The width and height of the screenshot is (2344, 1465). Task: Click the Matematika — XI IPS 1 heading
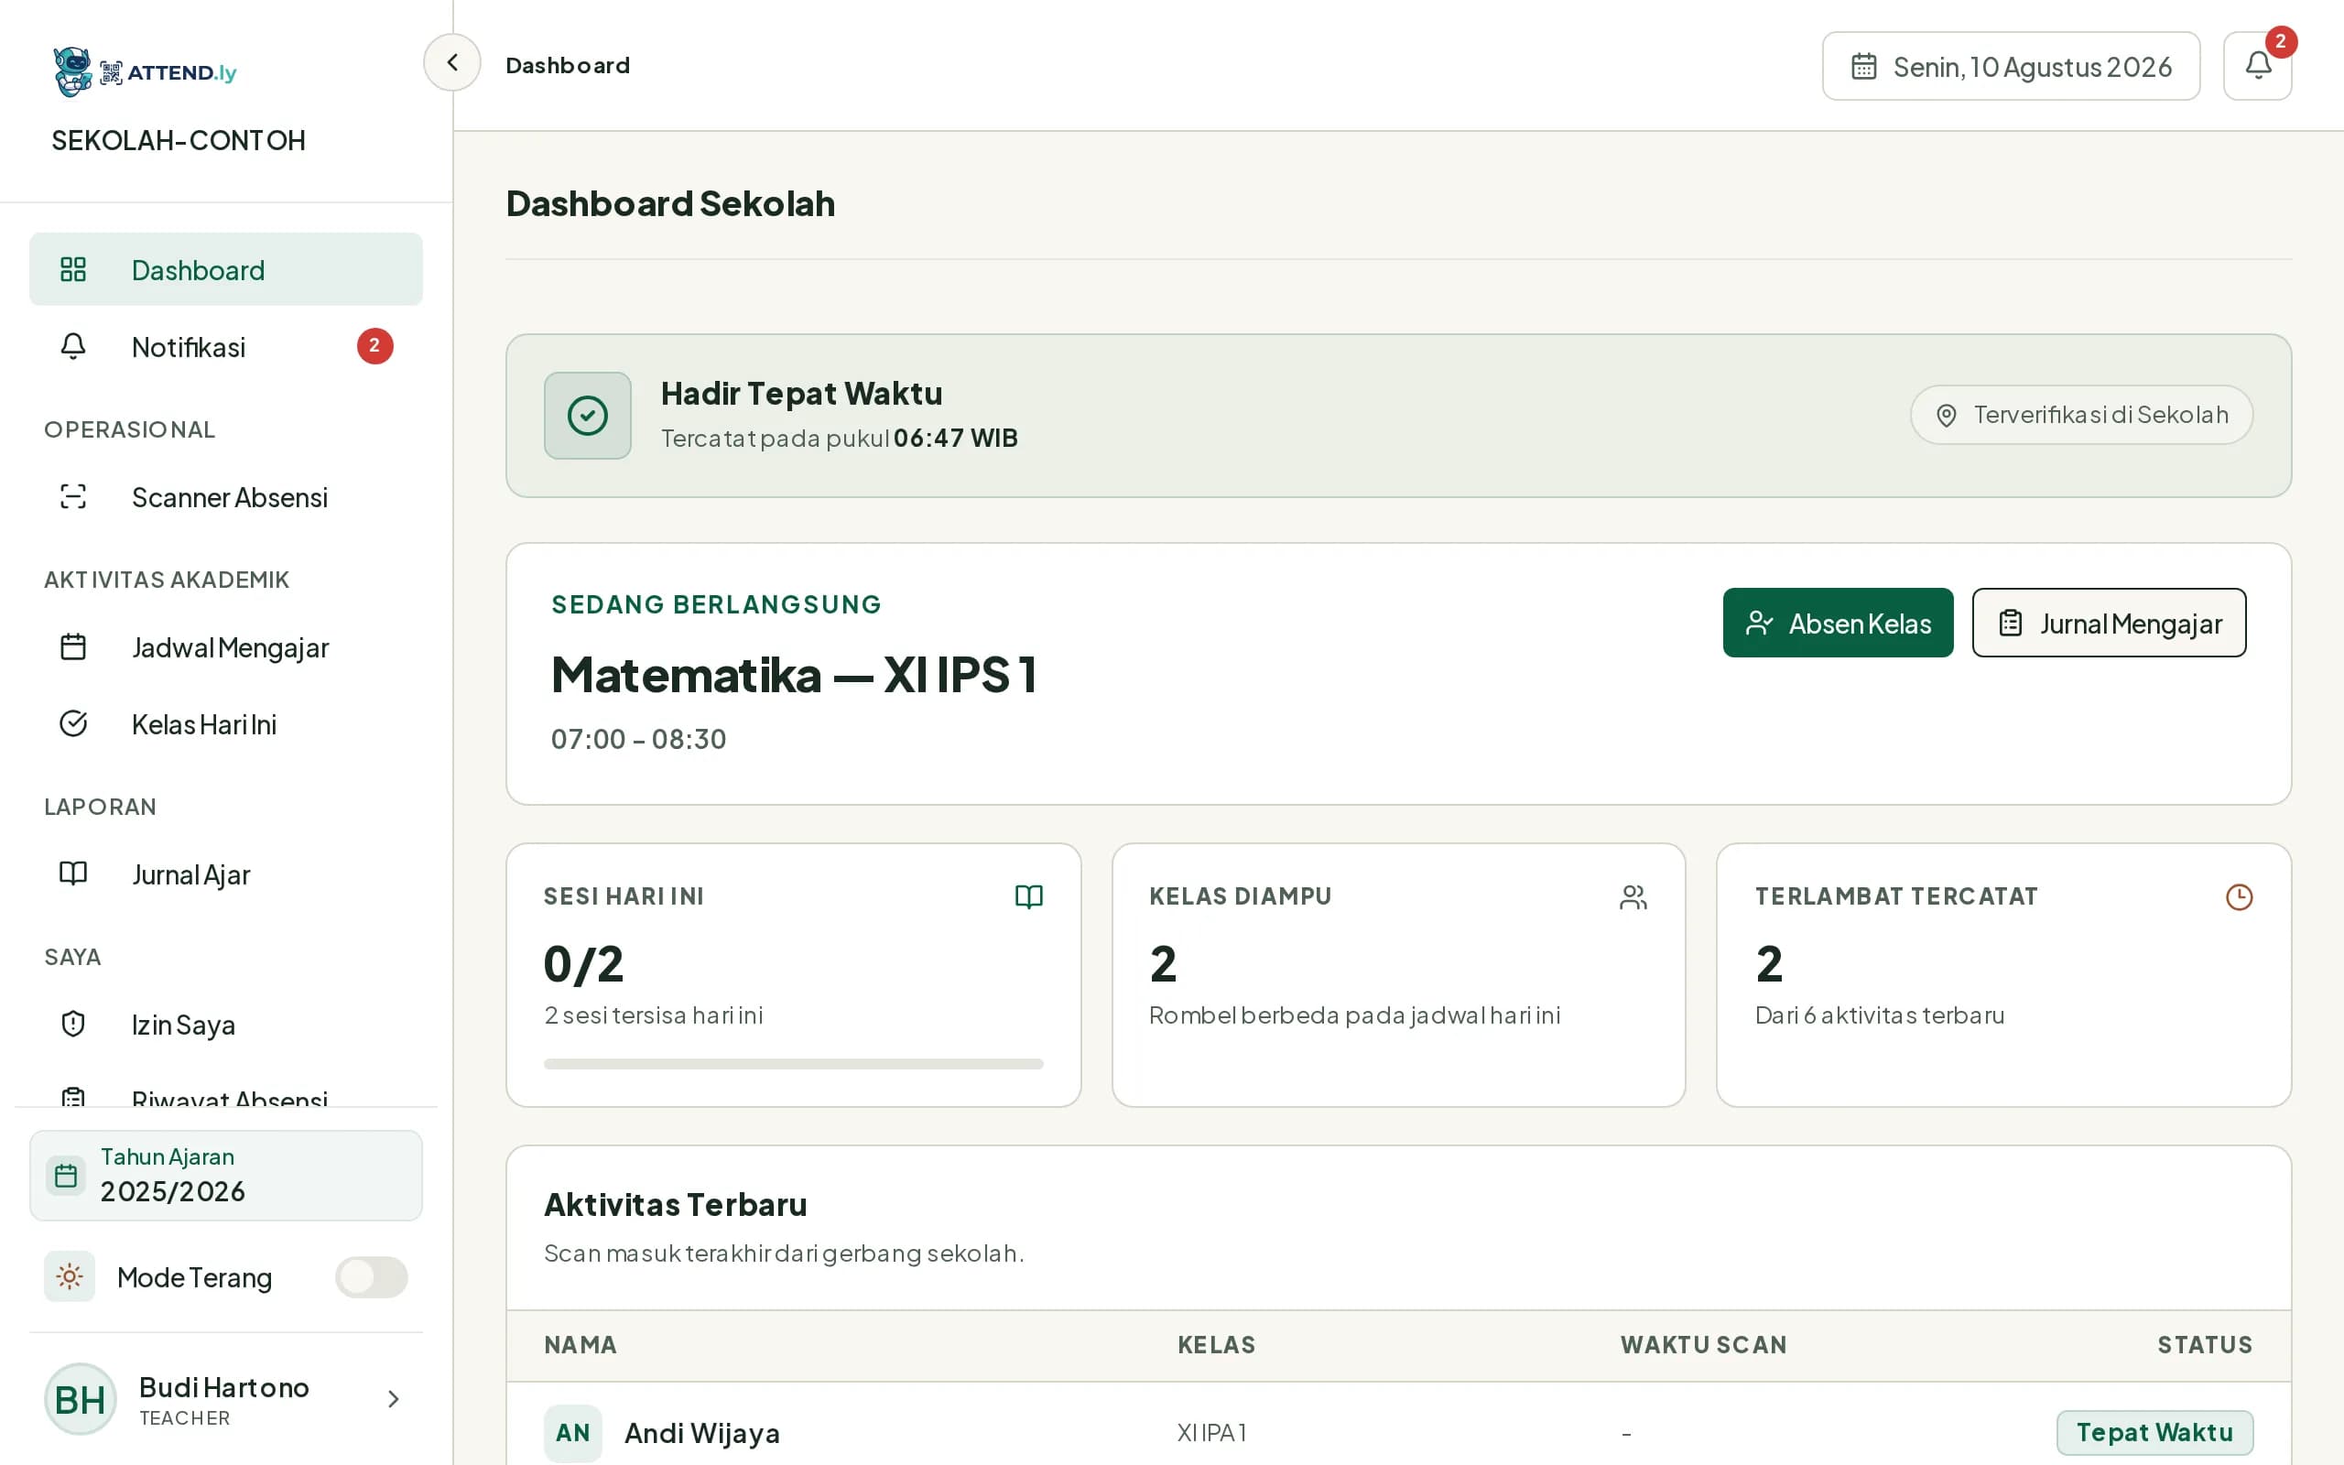(x=794, y=675)
